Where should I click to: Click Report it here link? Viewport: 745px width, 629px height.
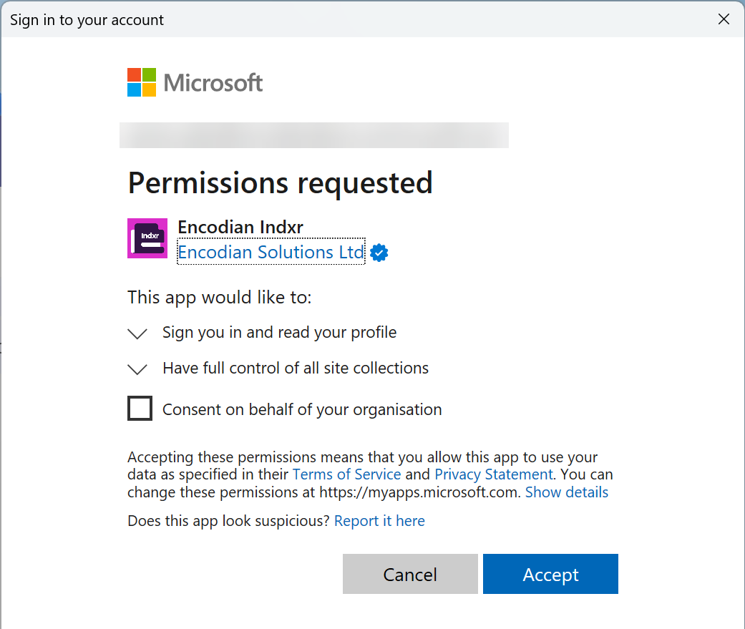point(379,521)
